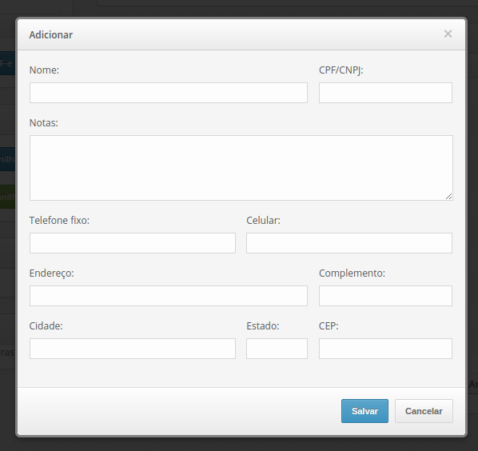Click the Adicionar dialog title

pos(51,34)
